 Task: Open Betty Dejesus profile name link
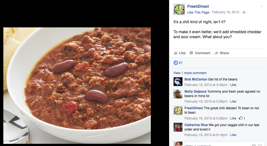[195, 92]
